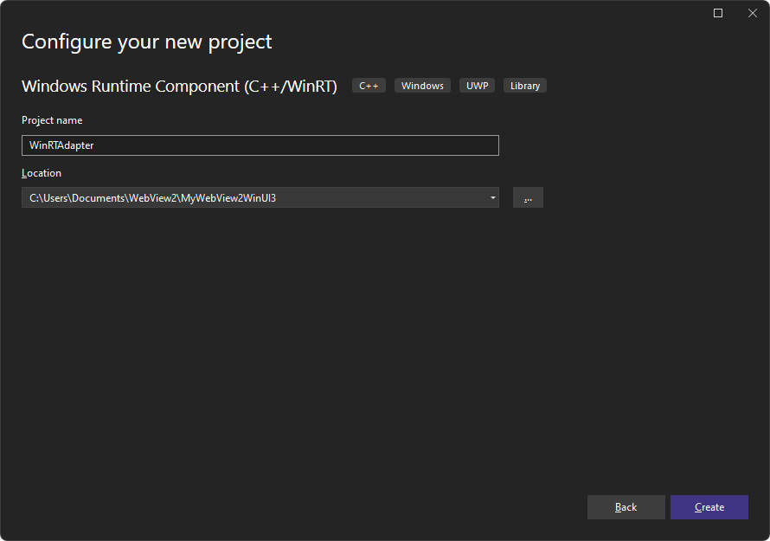The image size is (770, 541).
Task: Click the UWP tag badge
Action: [x=477, y=85]
